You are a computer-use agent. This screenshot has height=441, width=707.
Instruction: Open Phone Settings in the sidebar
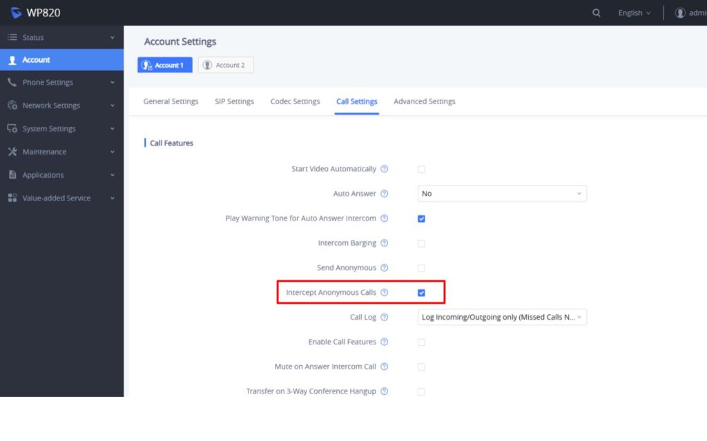point(61,83)
